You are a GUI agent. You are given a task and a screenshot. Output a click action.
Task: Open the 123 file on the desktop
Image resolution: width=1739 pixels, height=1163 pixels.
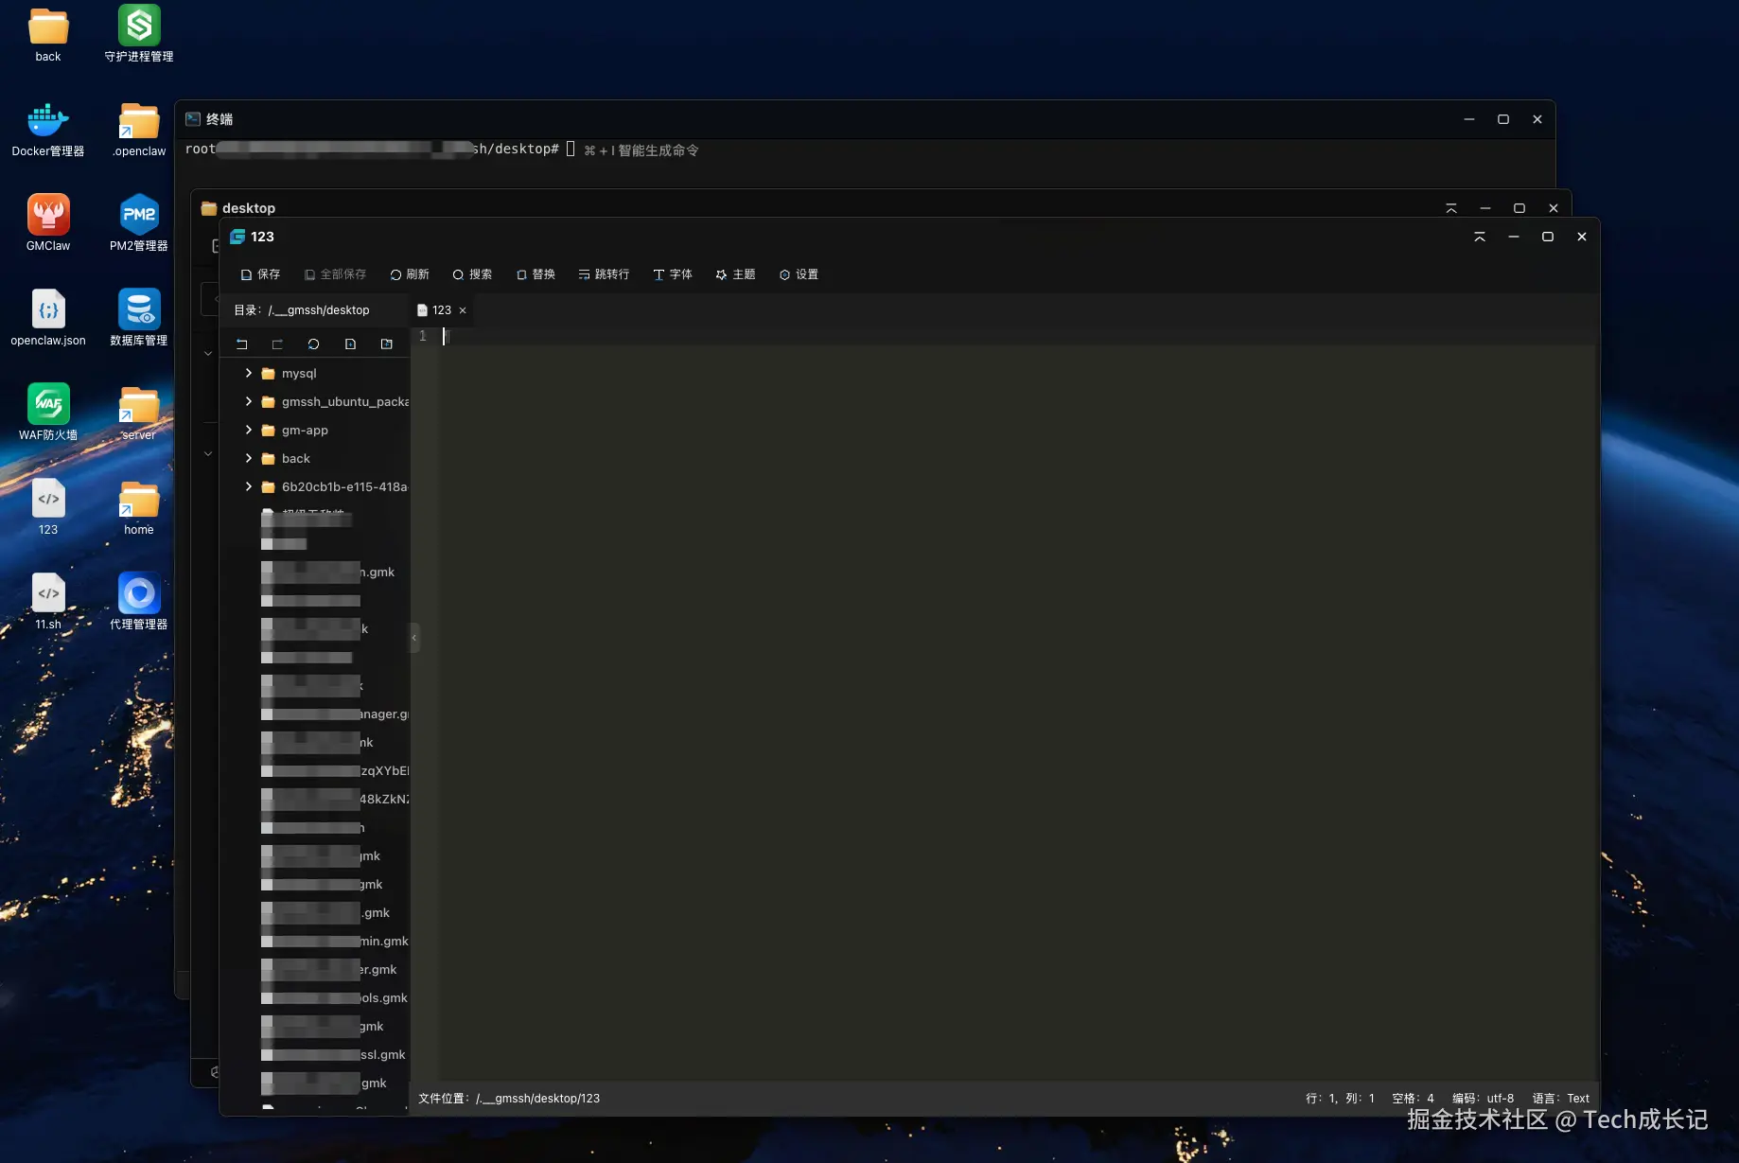[48, 507]
